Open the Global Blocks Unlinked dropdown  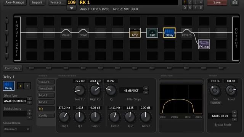pyautogui.click(x=17, y=129)
